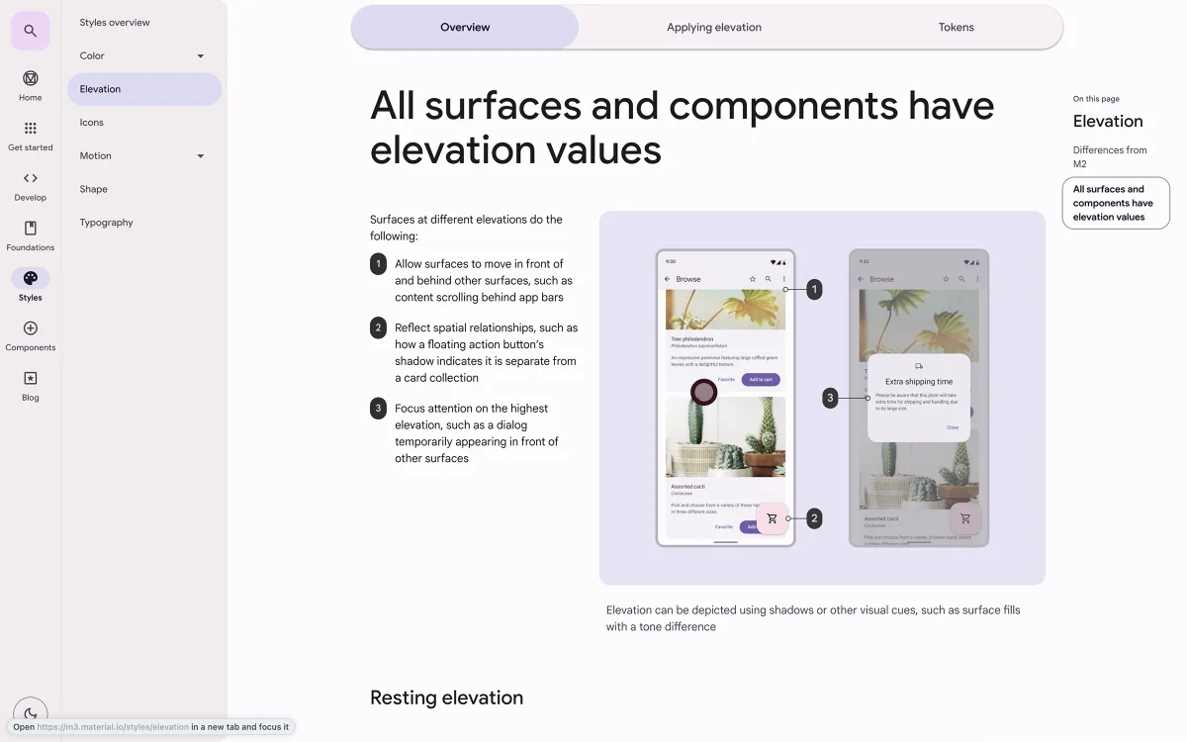Open Get started grid icon
1187x742 pixels.
(30, 129)
